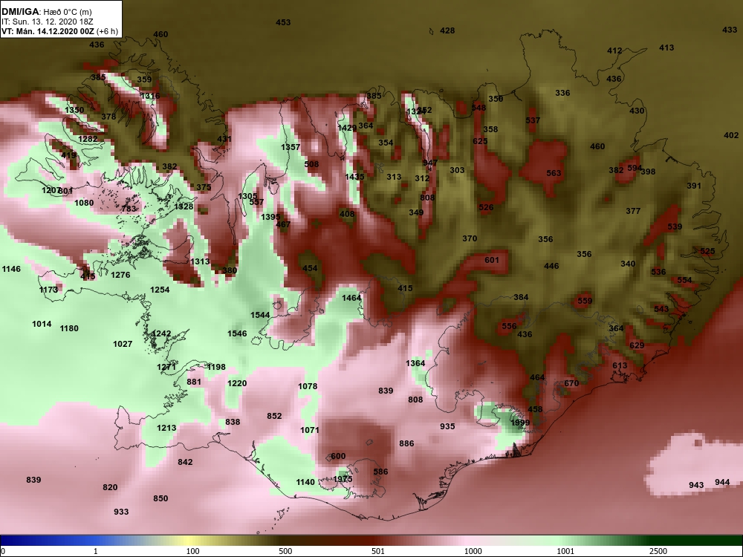Select the value '1080'
This screenshot has height=557, width=743.
coord(84,203)
